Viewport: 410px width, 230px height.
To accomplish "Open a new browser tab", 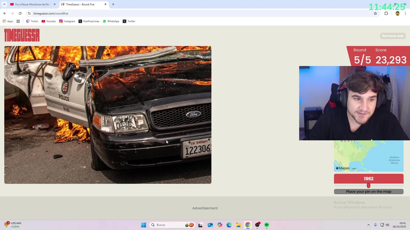I will [113, 4].
